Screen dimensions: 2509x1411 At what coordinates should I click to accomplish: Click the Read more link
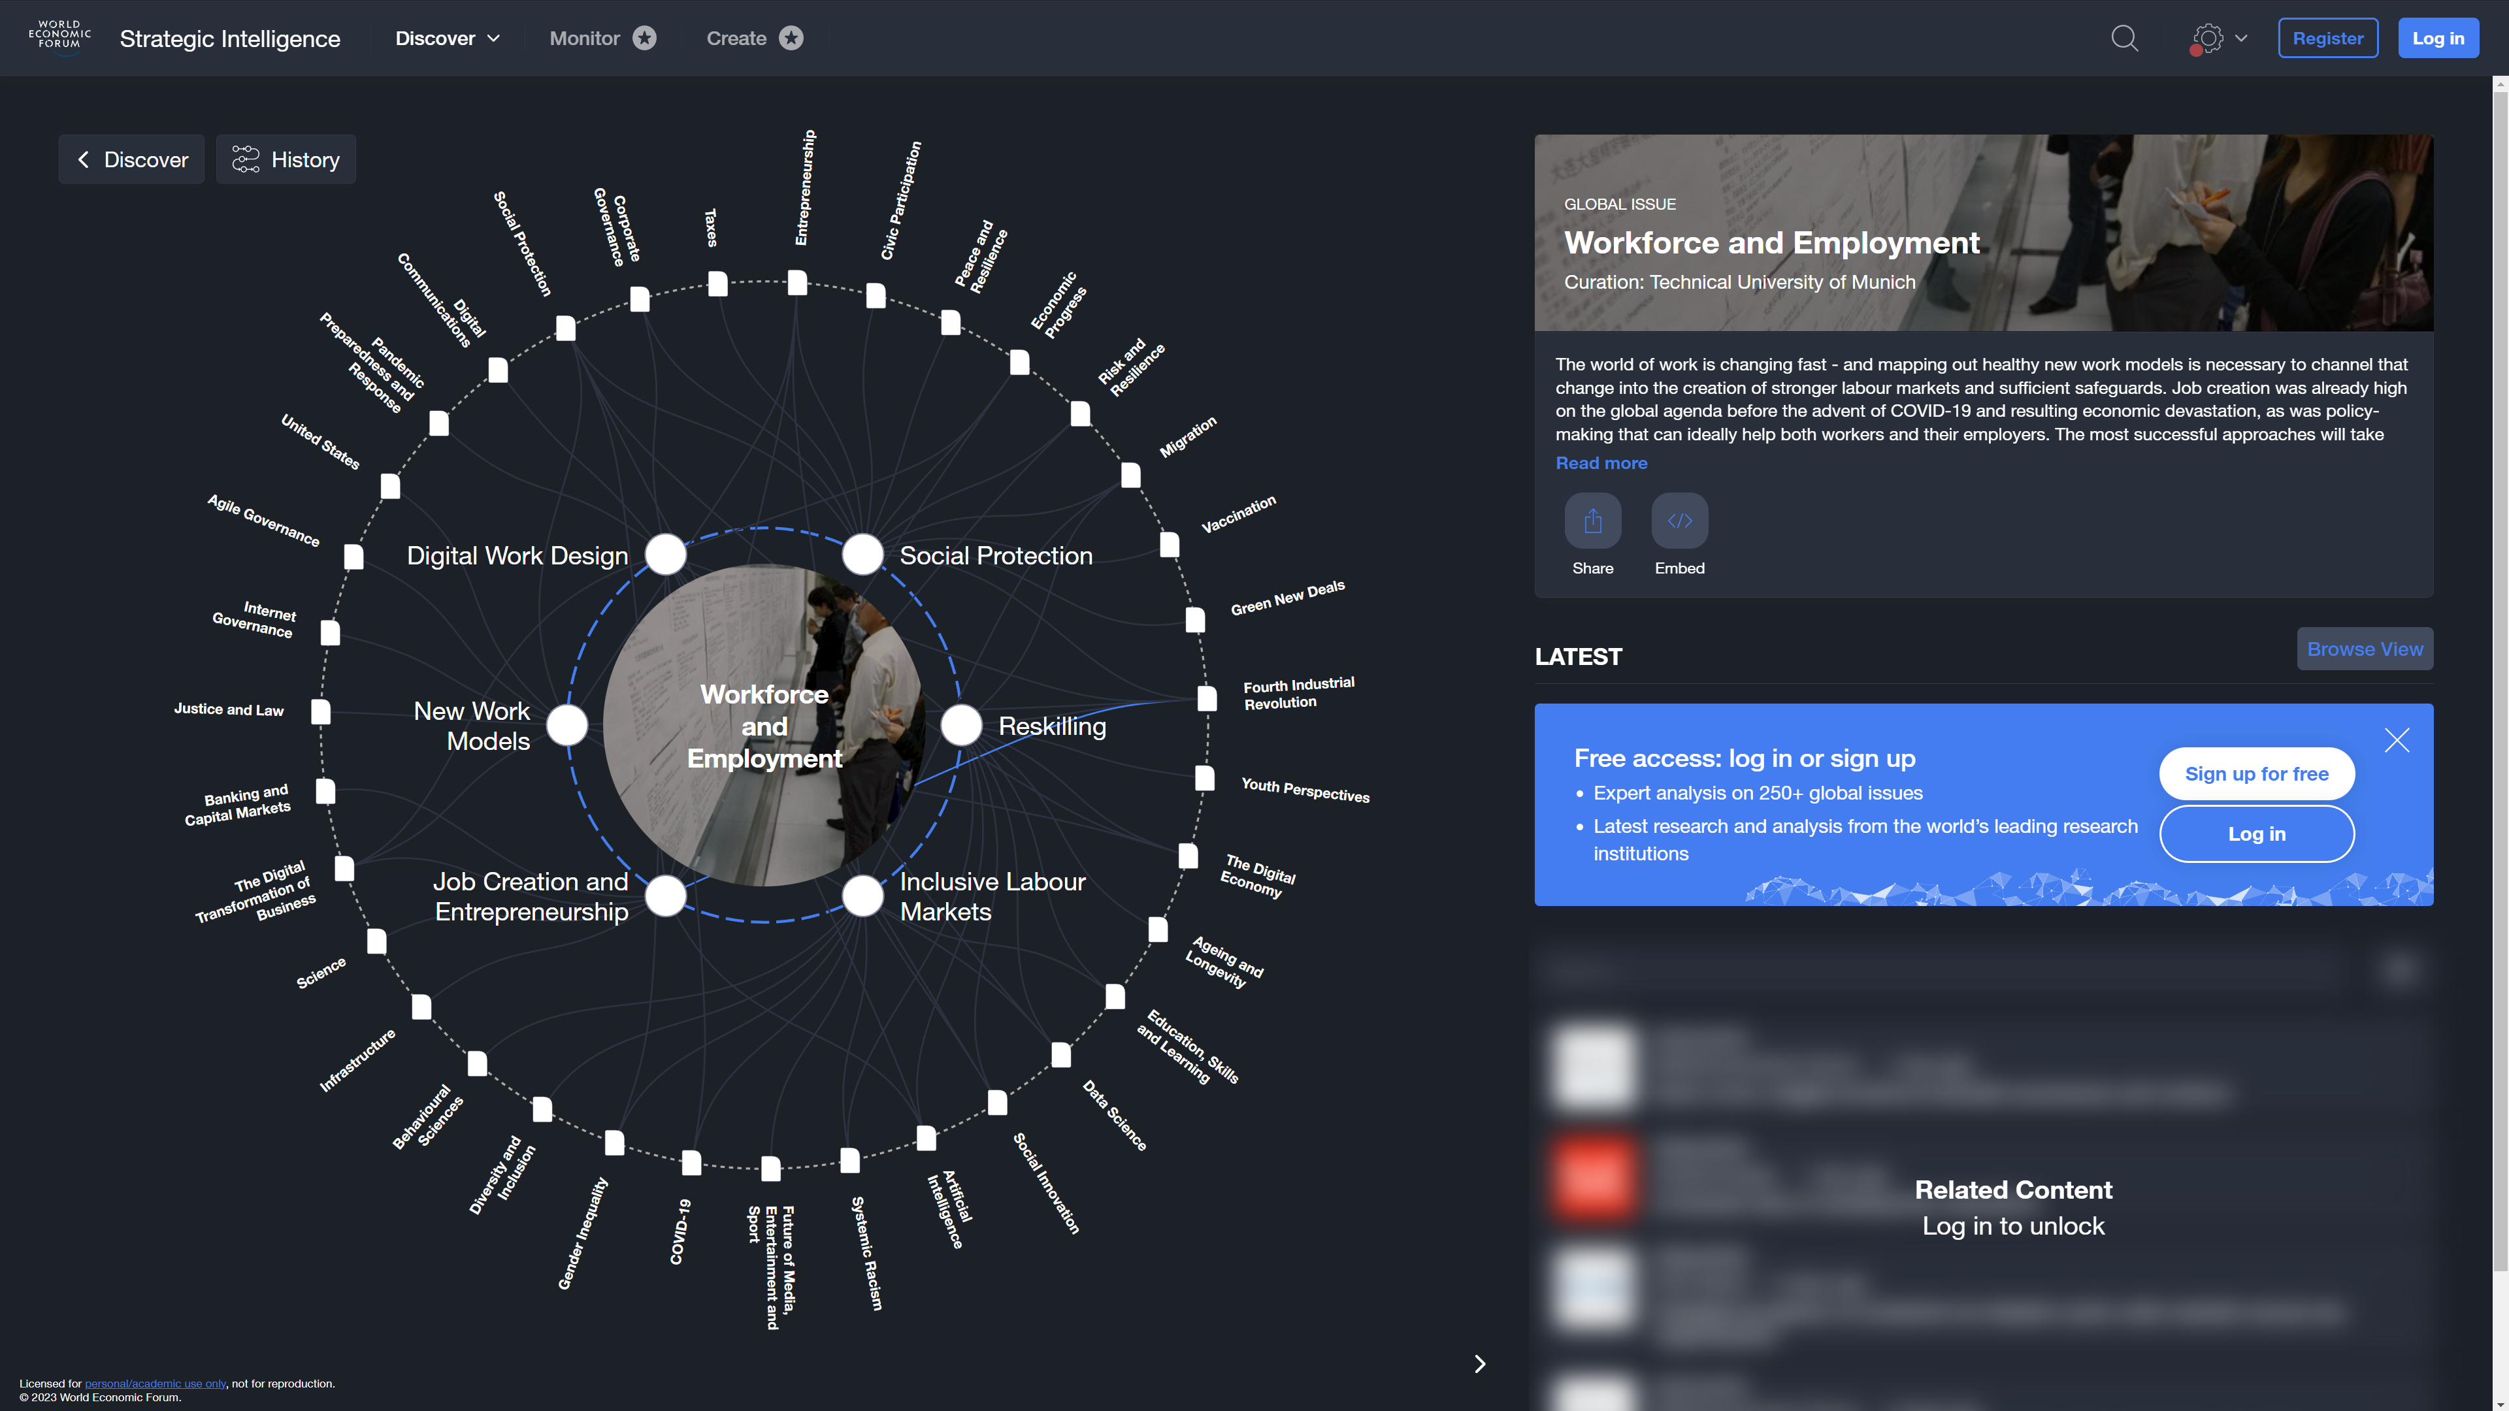coord(1601,462)
